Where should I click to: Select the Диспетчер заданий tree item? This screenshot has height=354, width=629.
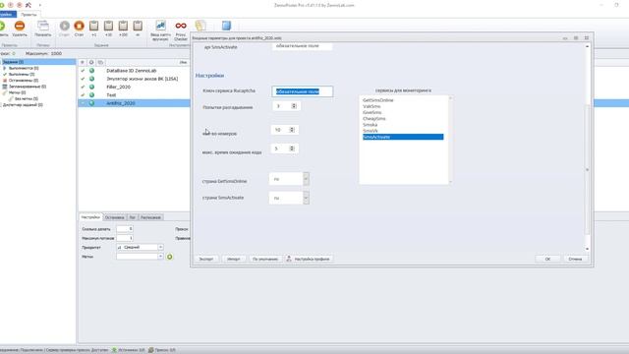(x=23, y=105)
